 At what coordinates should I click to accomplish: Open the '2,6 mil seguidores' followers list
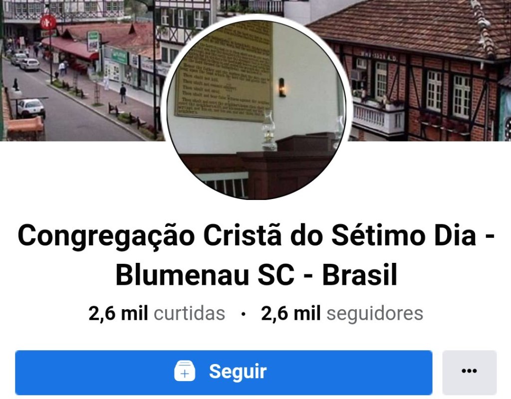(x=342, y=313)
